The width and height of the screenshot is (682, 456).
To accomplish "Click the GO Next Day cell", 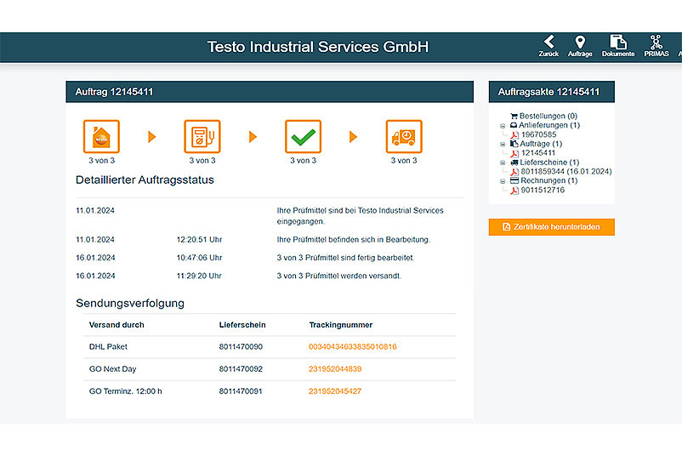I will pyautogui.click(x=112, y=369).
